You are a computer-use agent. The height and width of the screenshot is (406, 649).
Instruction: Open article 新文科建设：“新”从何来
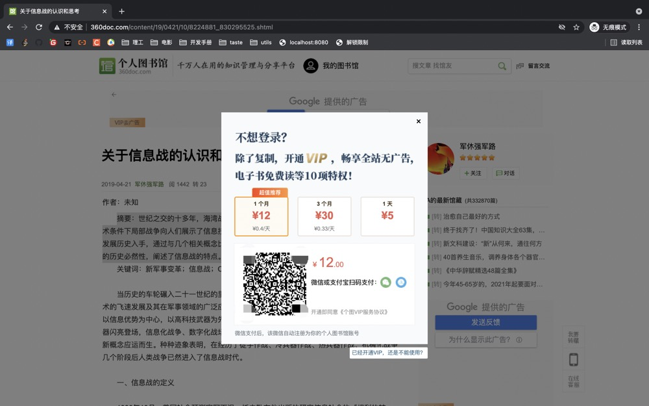coord(493,244)
